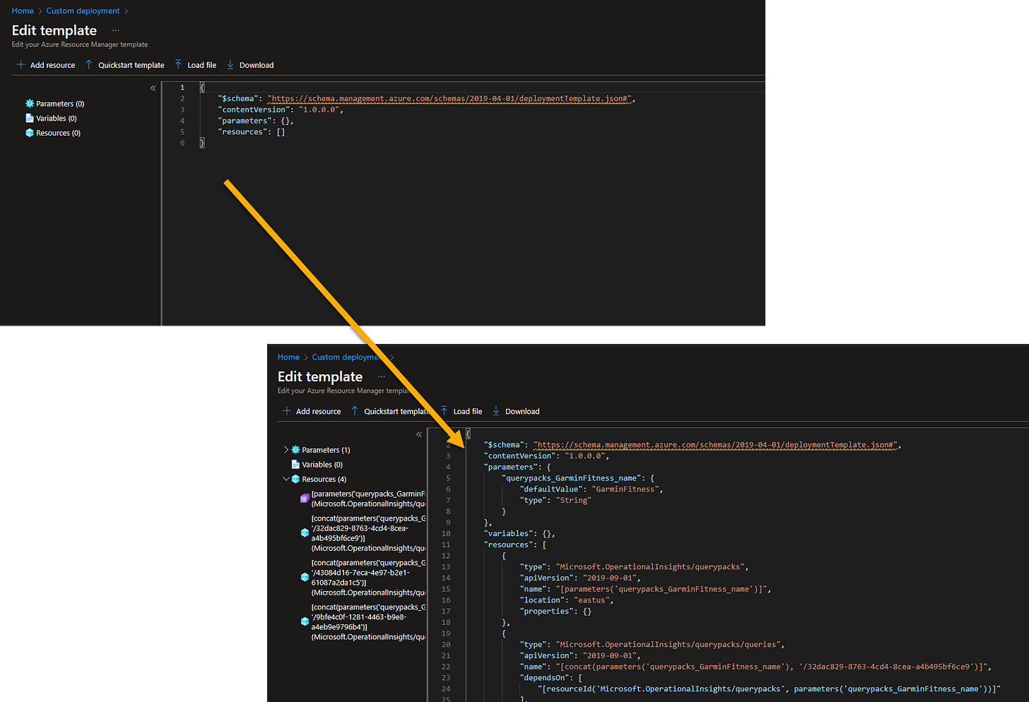The height and width of the screenshot is (702, 1029).
Task: Click cube icon beside 32dac829 resource
Action: pyautogui.click(x=305, y=533)
